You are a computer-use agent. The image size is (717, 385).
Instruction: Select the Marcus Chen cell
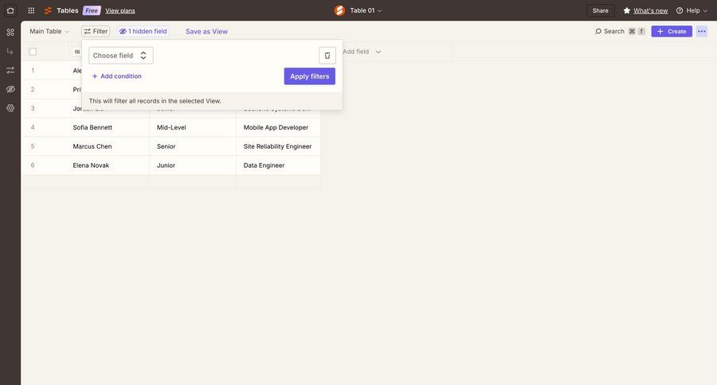108,146
